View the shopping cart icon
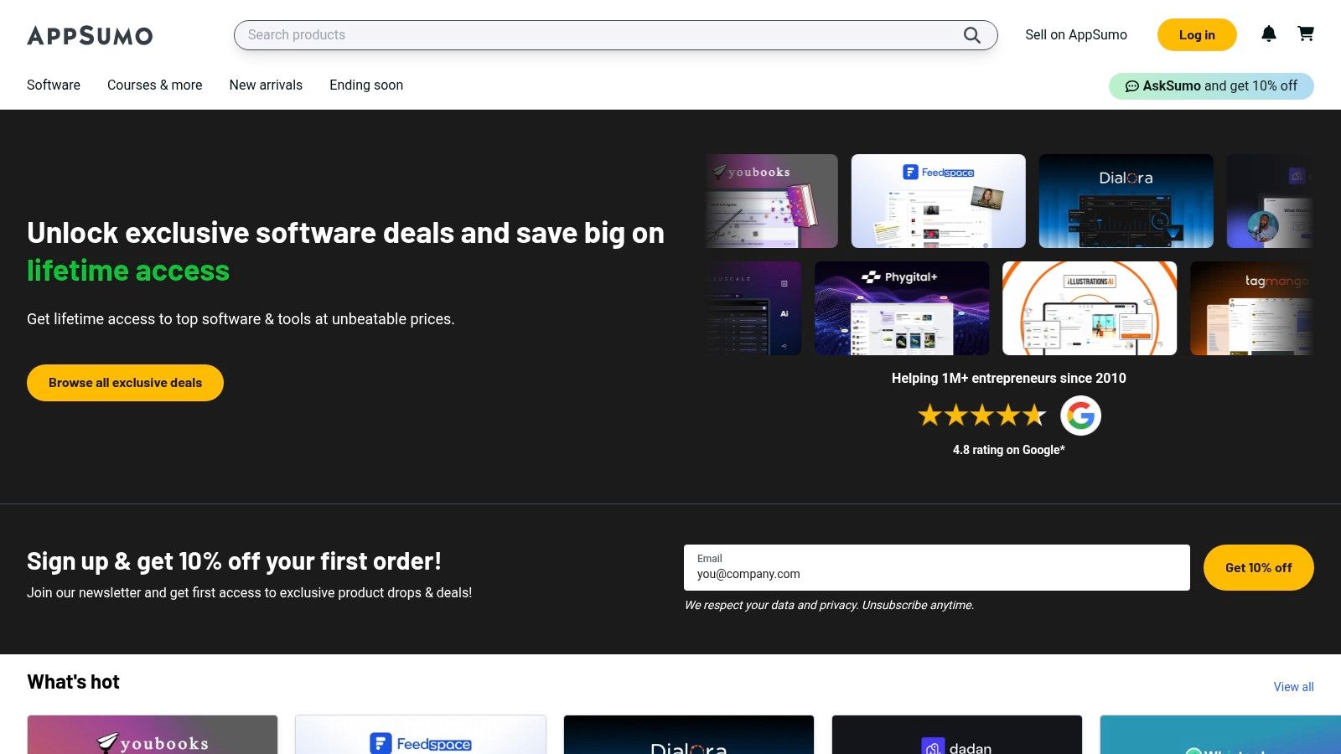 pyautogui.click(x=1306, y=34)
